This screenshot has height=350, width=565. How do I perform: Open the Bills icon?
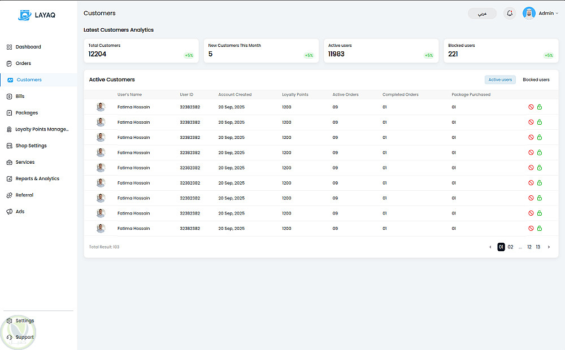pos(10,97)
